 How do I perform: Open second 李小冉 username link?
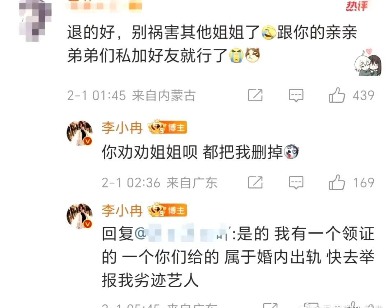click(122, 211)
